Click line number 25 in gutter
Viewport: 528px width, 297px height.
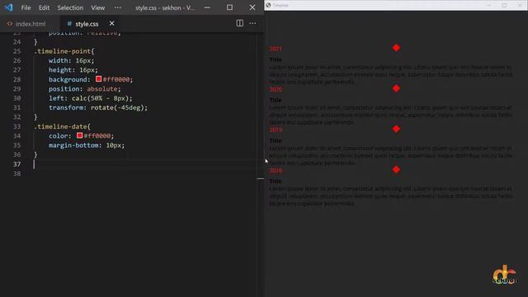(x=16, y=51)
